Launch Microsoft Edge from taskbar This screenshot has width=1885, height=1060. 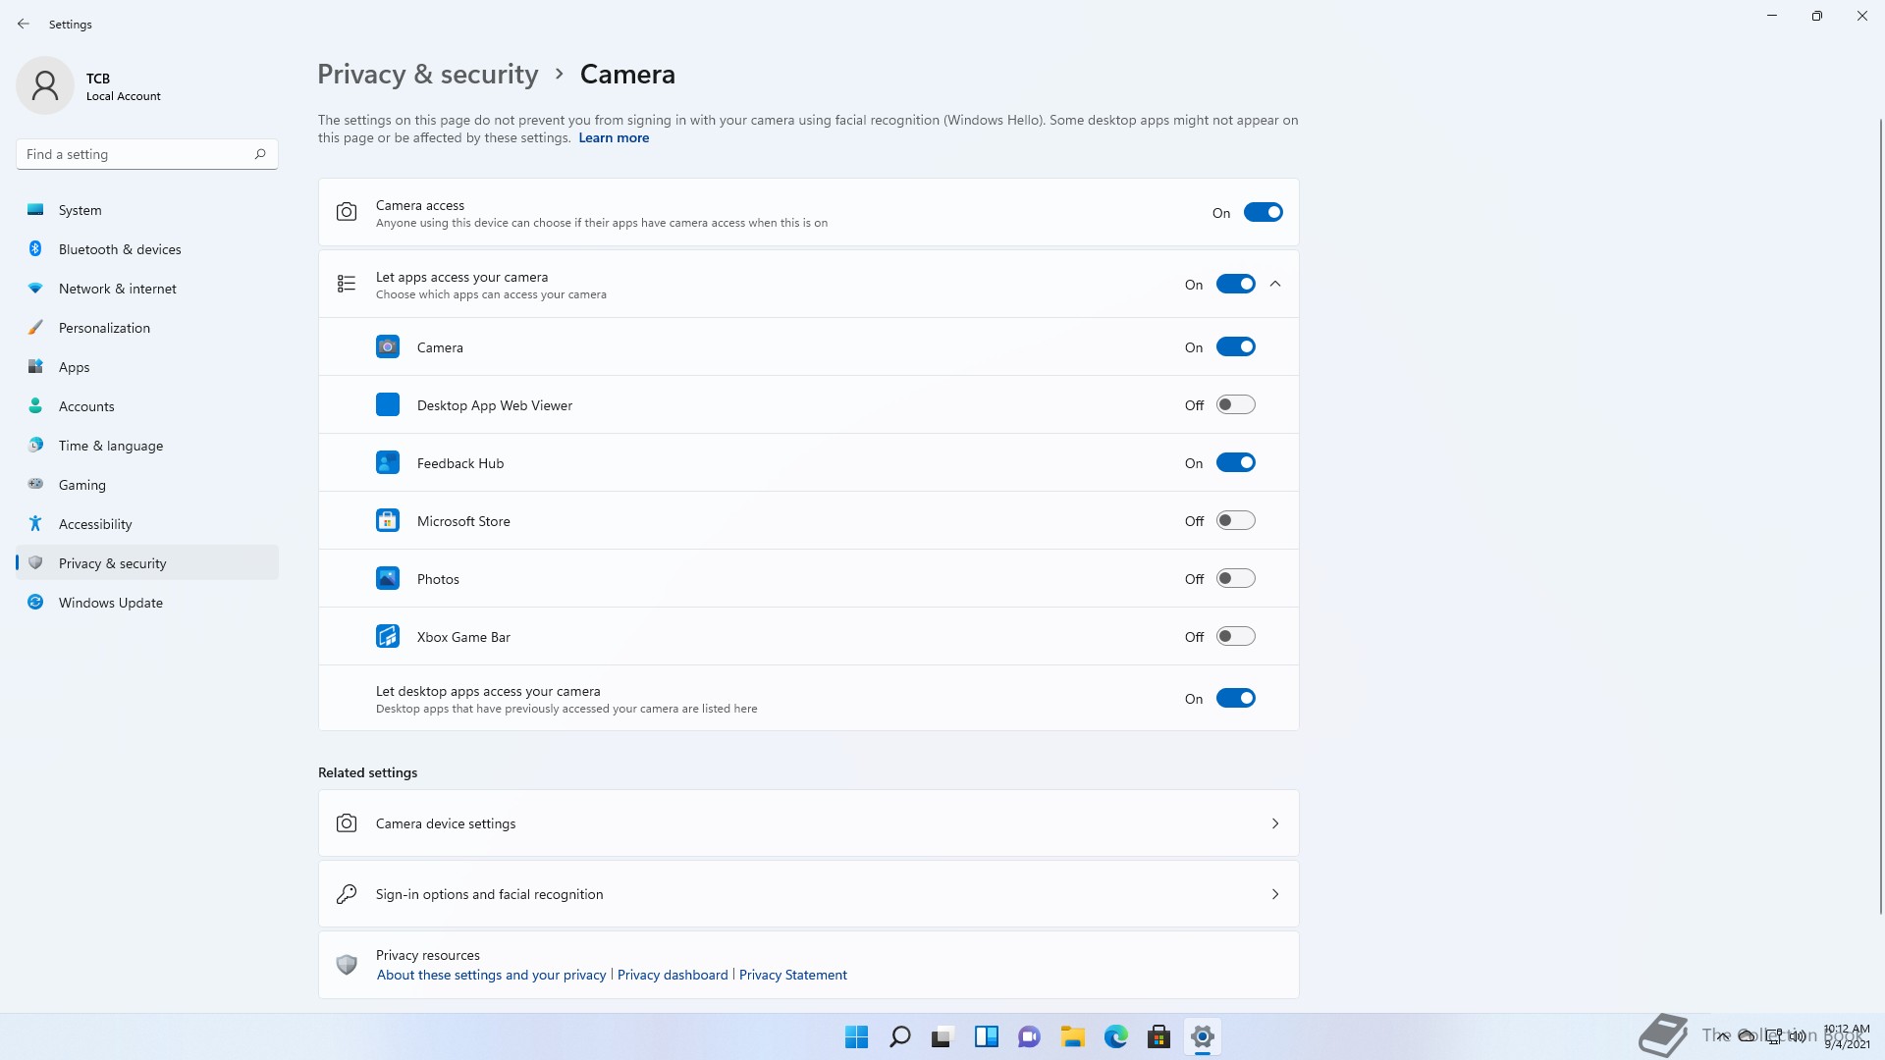click(x=1115, y=1036)
